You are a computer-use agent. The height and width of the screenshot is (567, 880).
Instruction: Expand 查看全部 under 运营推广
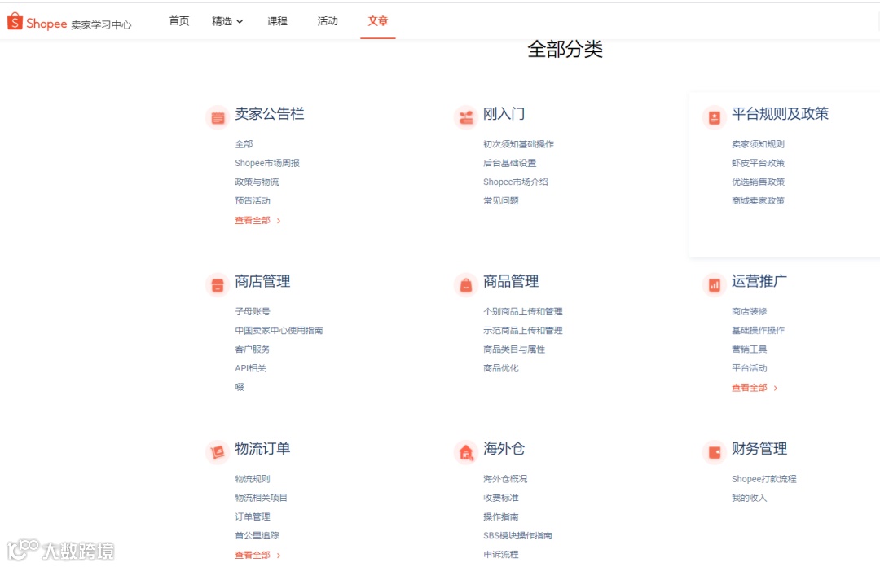(755, 387)
